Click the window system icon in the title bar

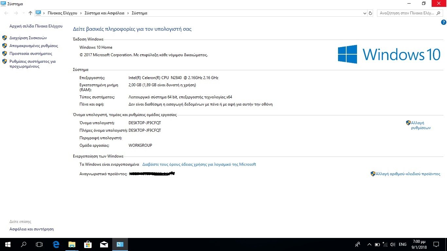[3, 4]
